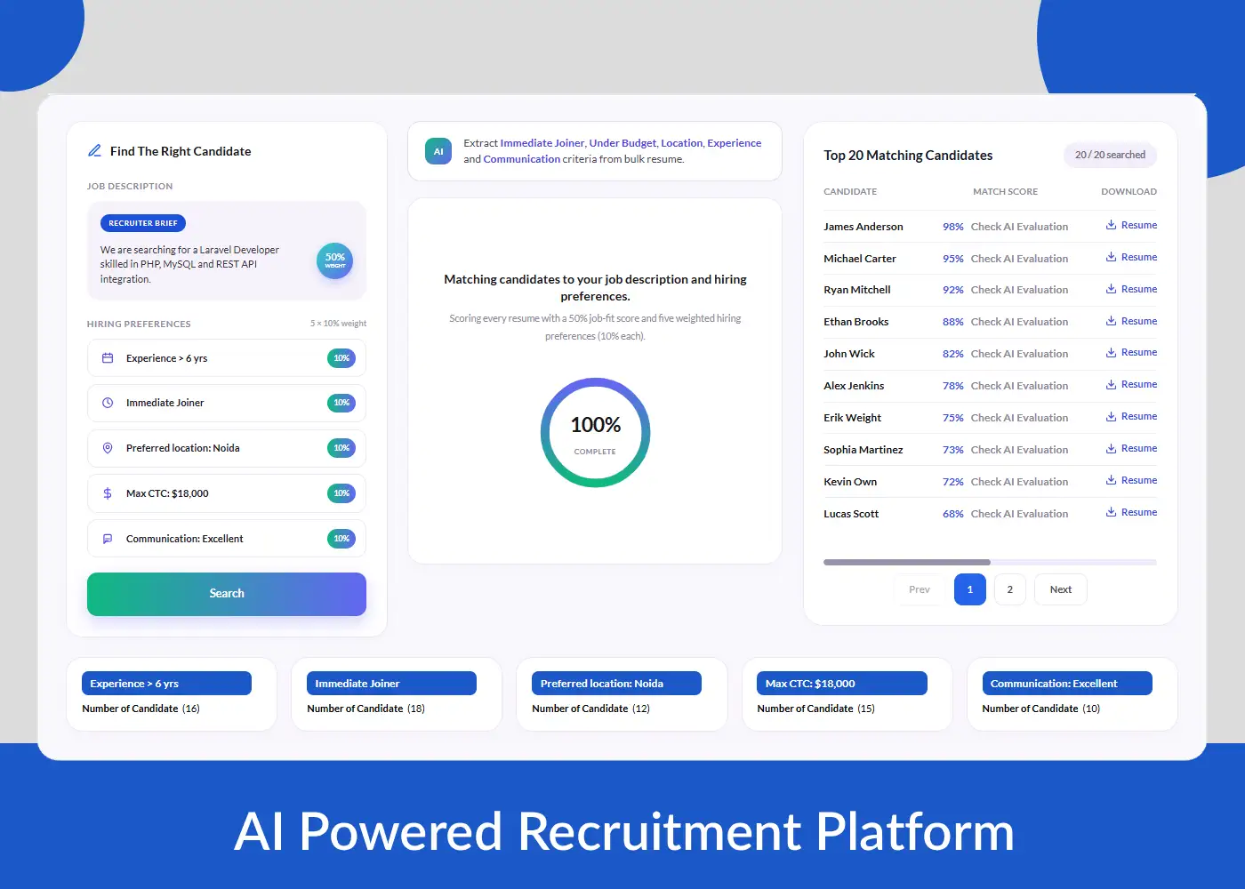The height and width of the screenshot is (889, 1245).
Task: Click the 10% weight badge for Communication
Action: click(x=341, y=539)
